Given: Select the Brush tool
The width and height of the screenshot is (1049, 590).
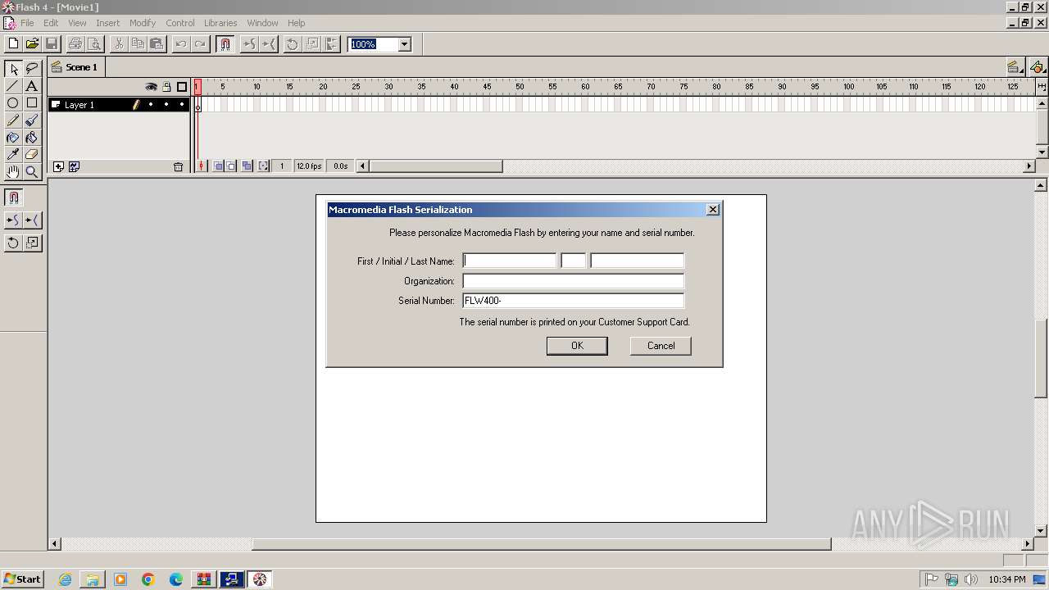Looking at the screenshot, I should pyautogui.click(x=32, y=120).
